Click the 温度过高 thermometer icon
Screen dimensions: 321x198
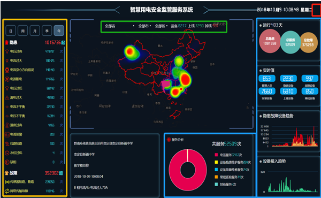[x=7, y=125]
